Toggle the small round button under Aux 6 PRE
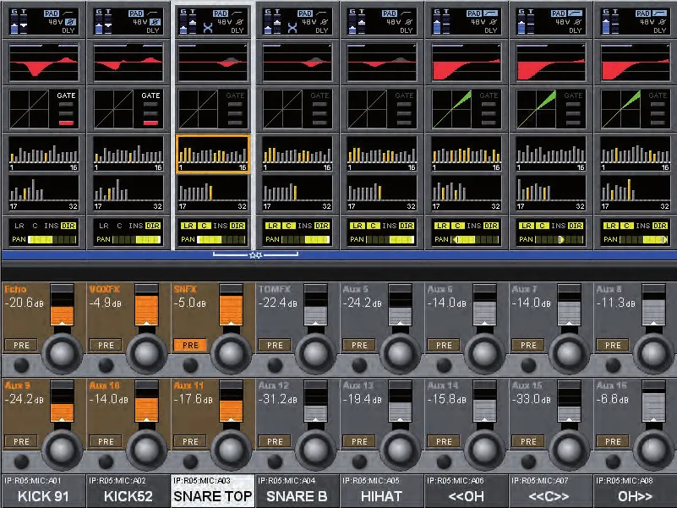Screen dimensions: 677x508 tap(444, 365)
